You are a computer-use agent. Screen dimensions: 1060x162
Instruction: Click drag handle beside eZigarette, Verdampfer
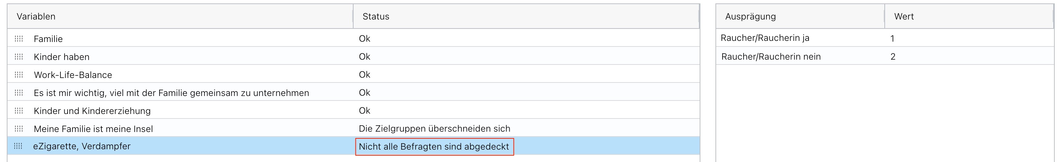(18, 146)
